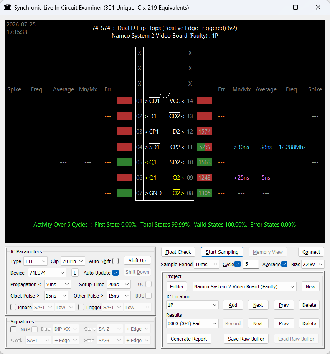Open the IC Location 1P dropdown
Screen dimensions: 330x354
[x=192, y=305]
